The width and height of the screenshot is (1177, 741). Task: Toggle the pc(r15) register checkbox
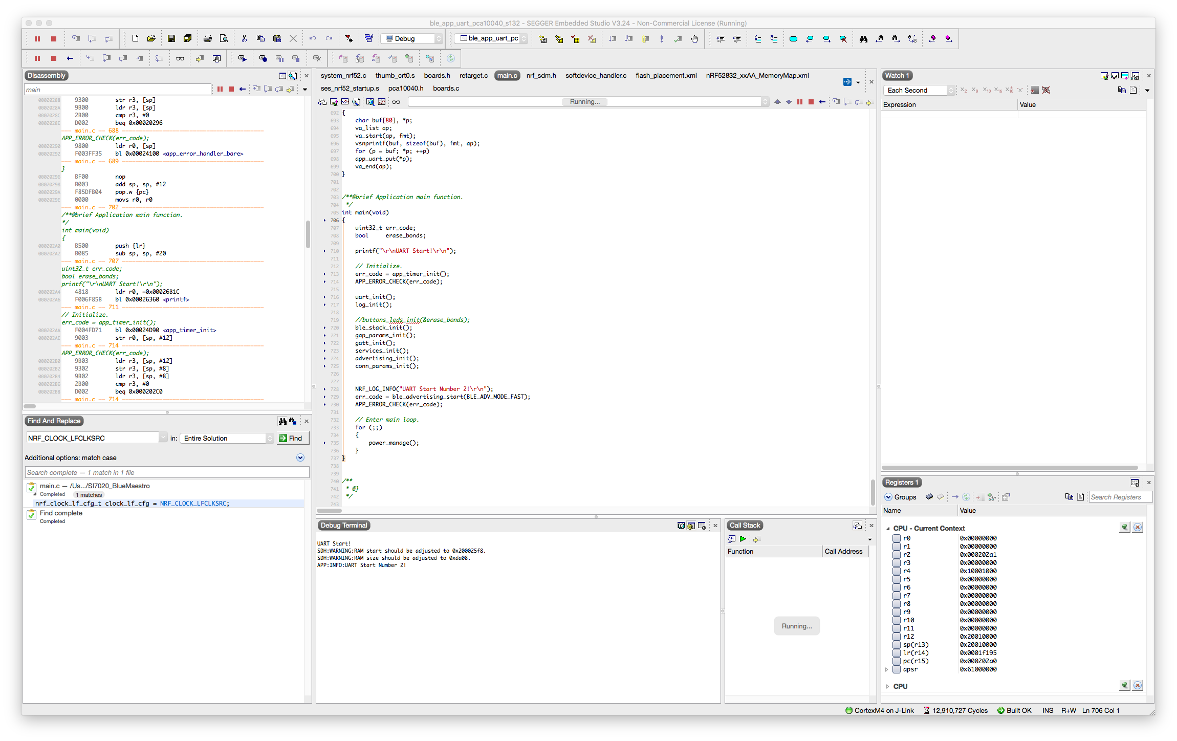[x=897, y=661]
